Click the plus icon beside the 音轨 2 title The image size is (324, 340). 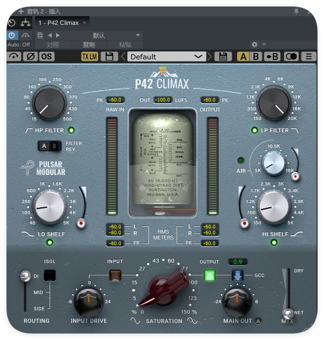click(21, 11)
